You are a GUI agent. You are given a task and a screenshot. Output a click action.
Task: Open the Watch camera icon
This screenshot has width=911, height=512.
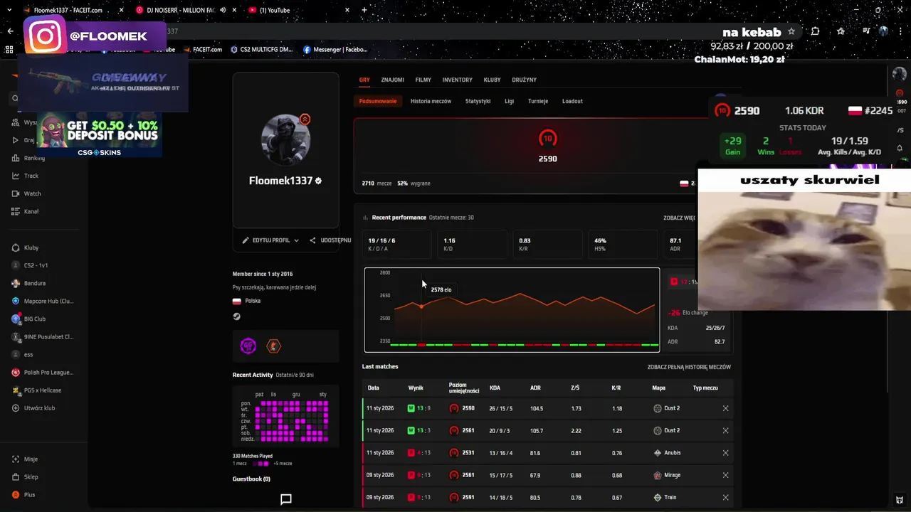pyautogui.click(x=16, y=193)
